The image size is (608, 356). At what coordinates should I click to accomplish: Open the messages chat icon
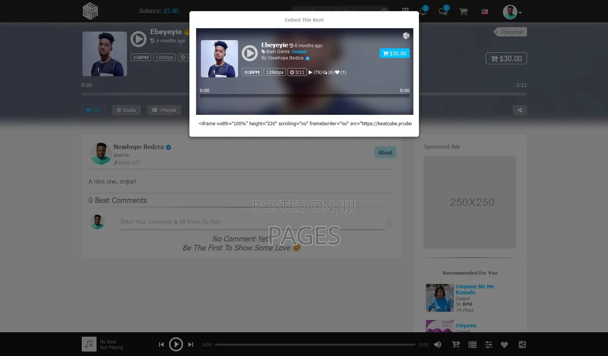coord(443,11)
